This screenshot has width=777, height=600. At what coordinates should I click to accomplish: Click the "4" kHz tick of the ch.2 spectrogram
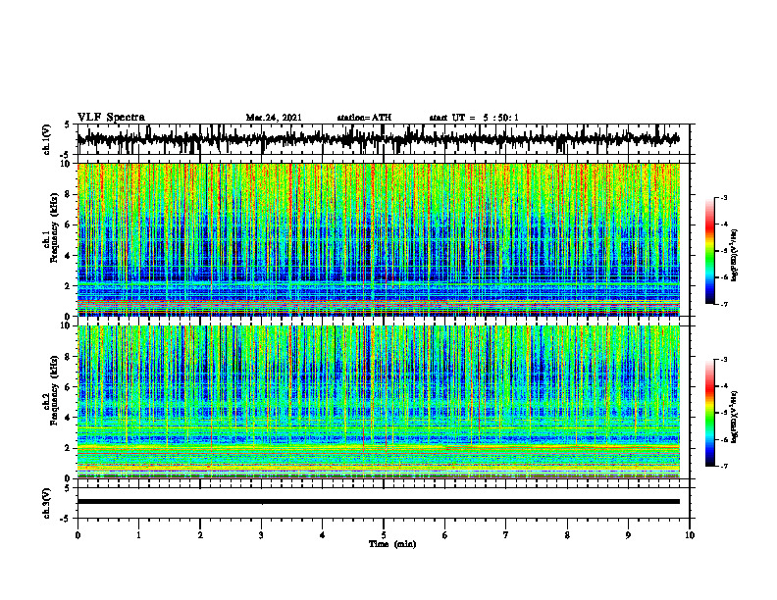point(69,418)
